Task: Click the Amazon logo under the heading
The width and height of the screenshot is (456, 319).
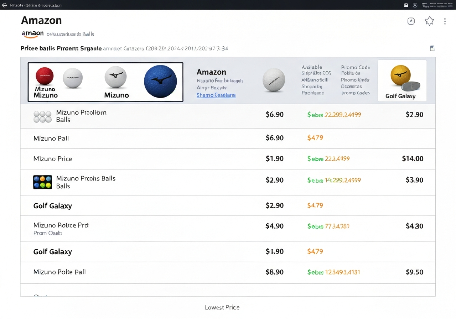Action: pos(32,34)
